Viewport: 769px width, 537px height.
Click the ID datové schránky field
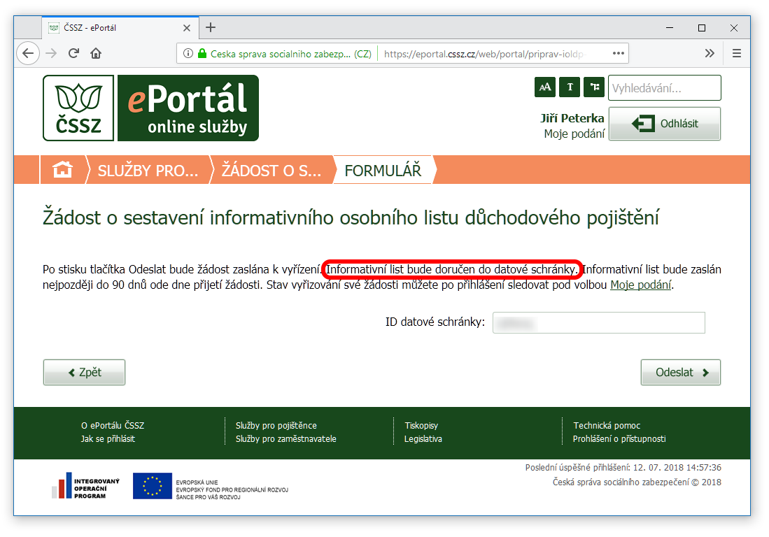coord(599,322)
